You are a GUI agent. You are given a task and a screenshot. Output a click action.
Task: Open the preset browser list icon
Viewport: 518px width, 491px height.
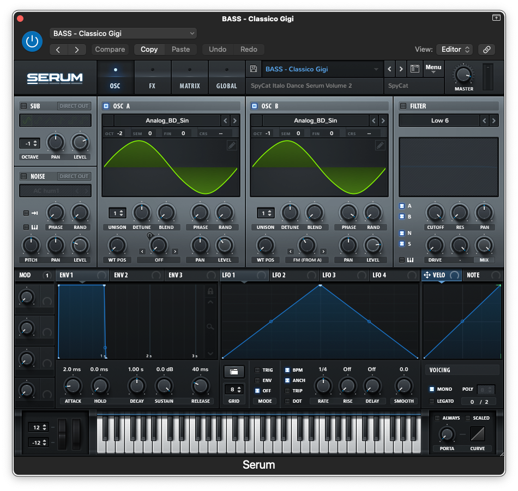click(414, 69)
